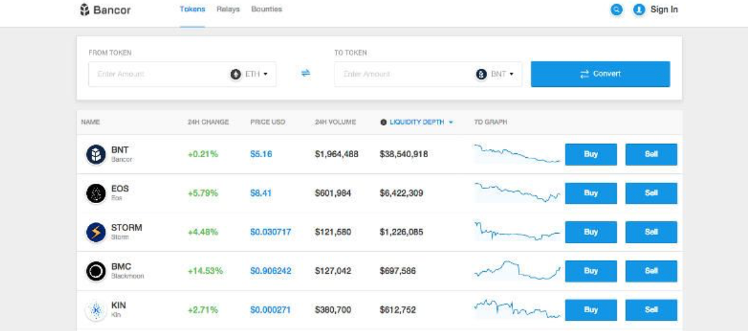Click the EOS price $8.41
This screenshot has width=748, height=331.
[261, 193]
